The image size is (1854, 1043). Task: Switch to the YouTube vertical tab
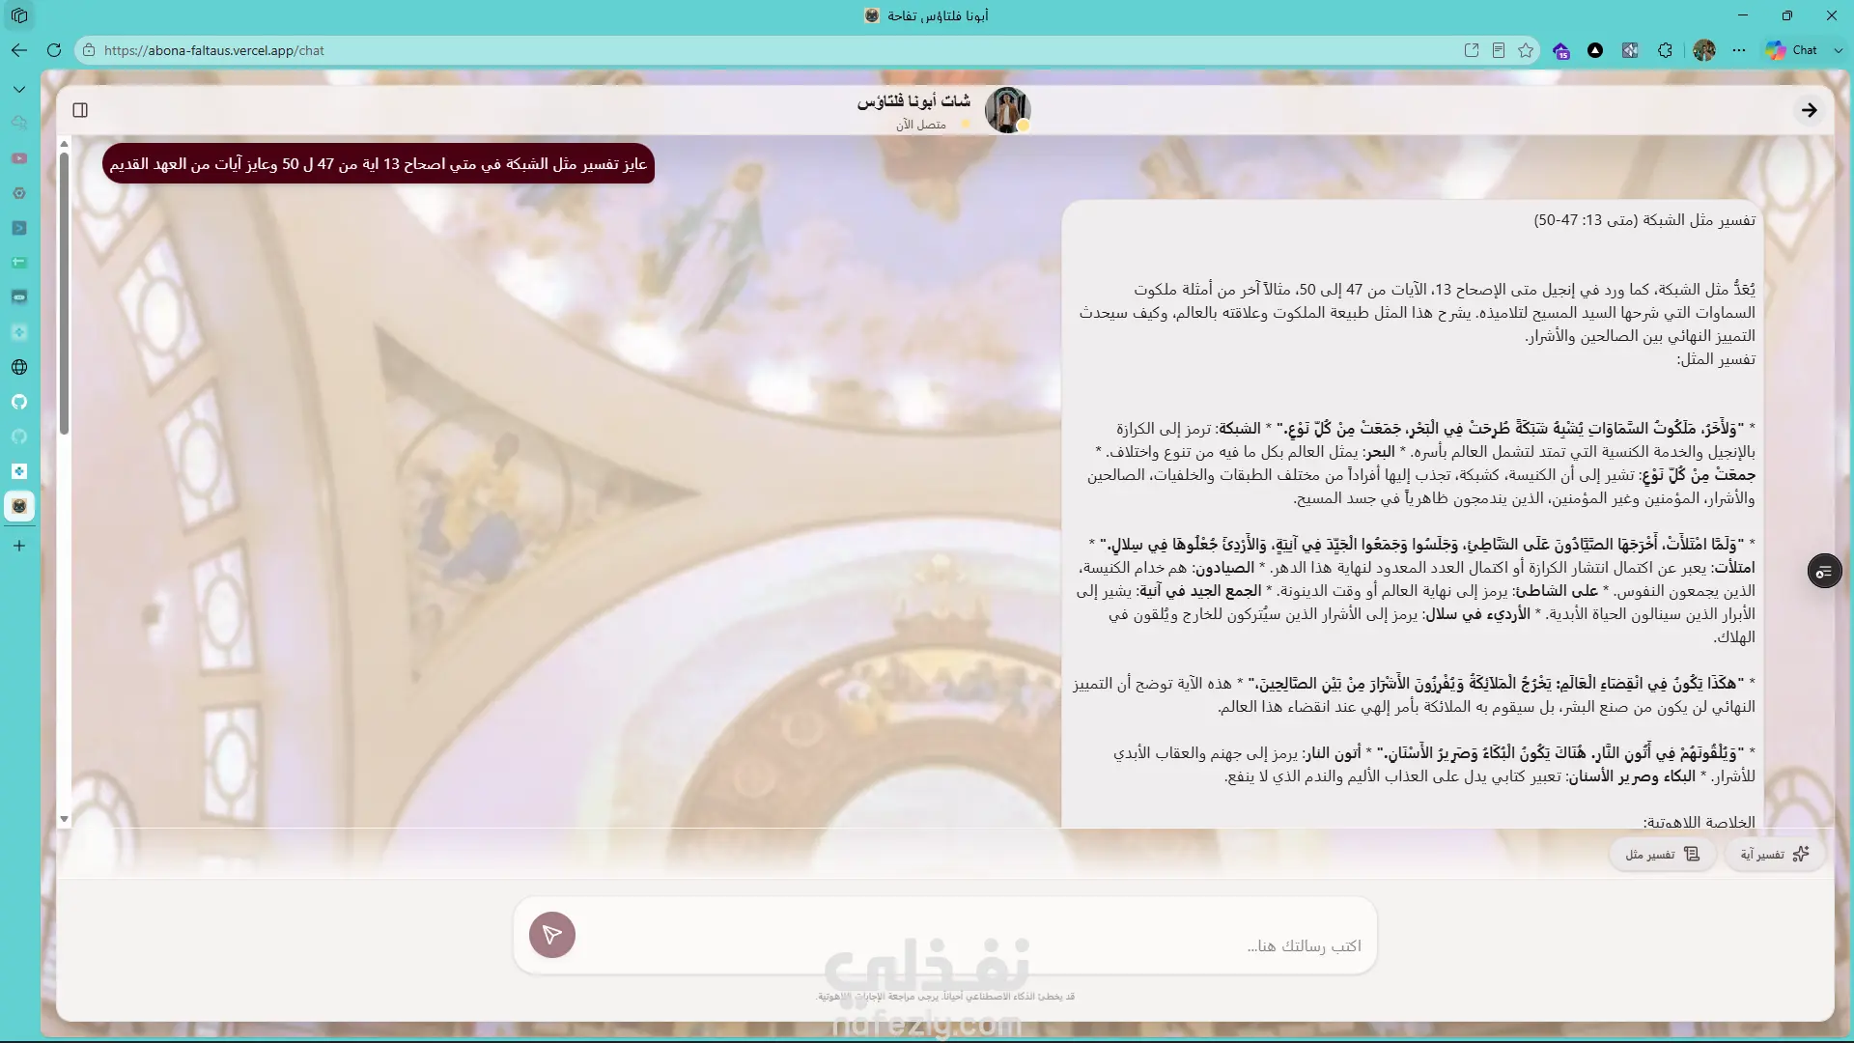pos(19,158)
